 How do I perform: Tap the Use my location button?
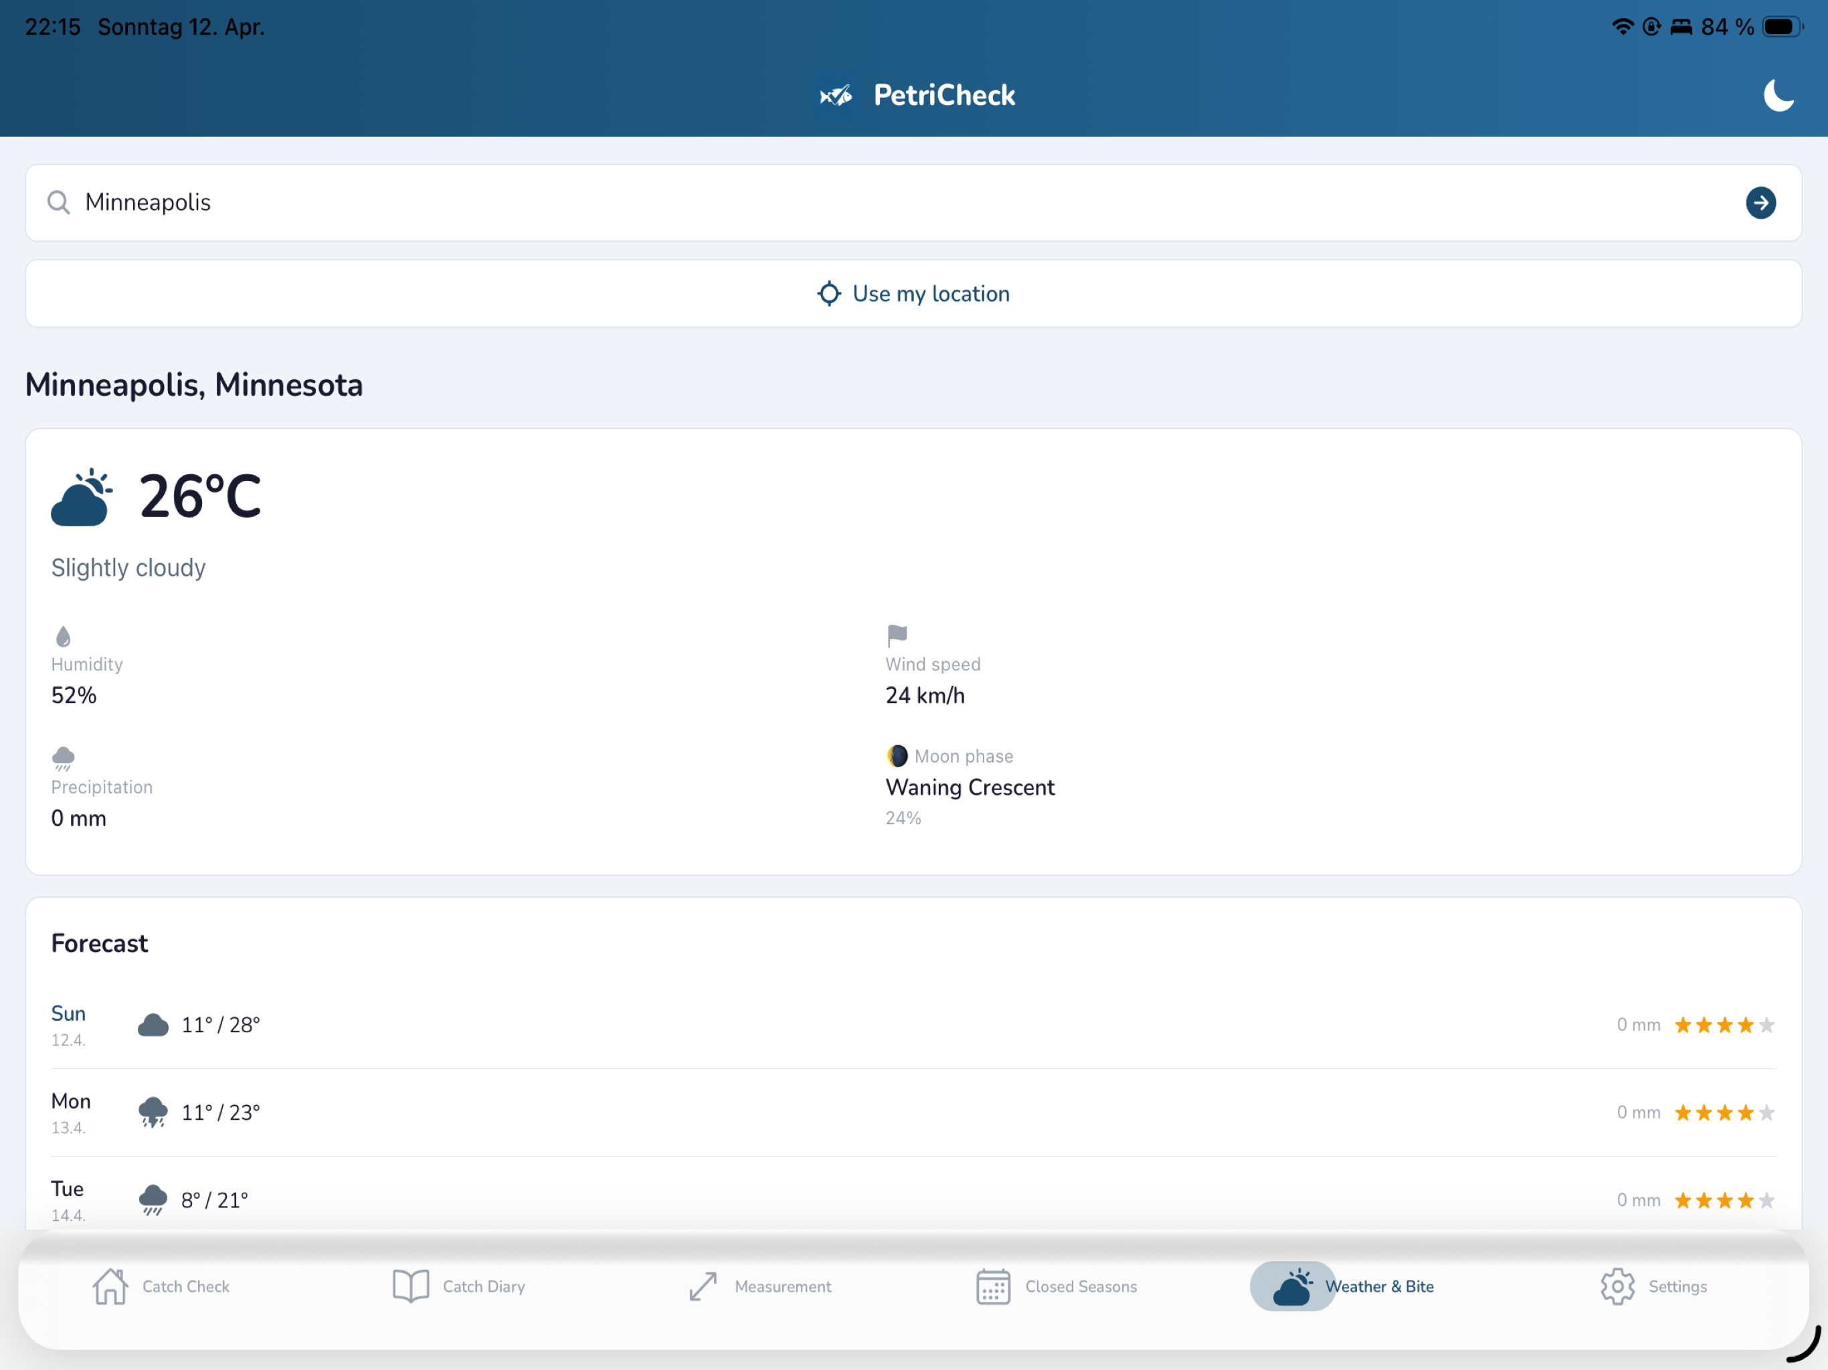pos(913,294)
